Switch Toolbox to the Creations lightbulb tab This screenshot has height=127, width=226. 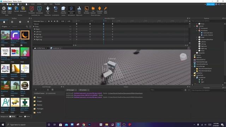[28, 22]
